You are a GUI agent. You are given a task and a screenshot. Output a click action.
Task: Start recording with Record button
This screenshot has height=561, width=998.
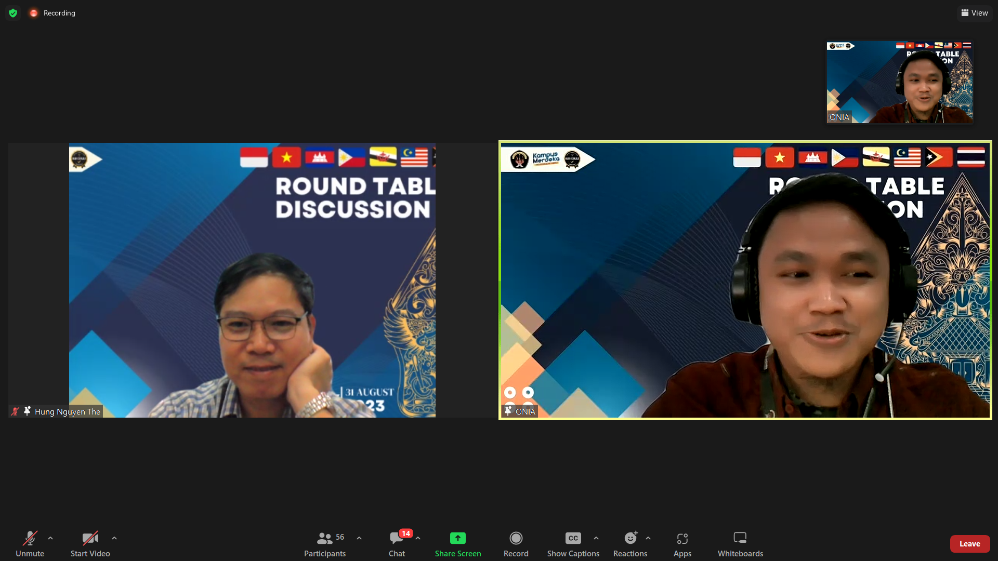(516, 543)
